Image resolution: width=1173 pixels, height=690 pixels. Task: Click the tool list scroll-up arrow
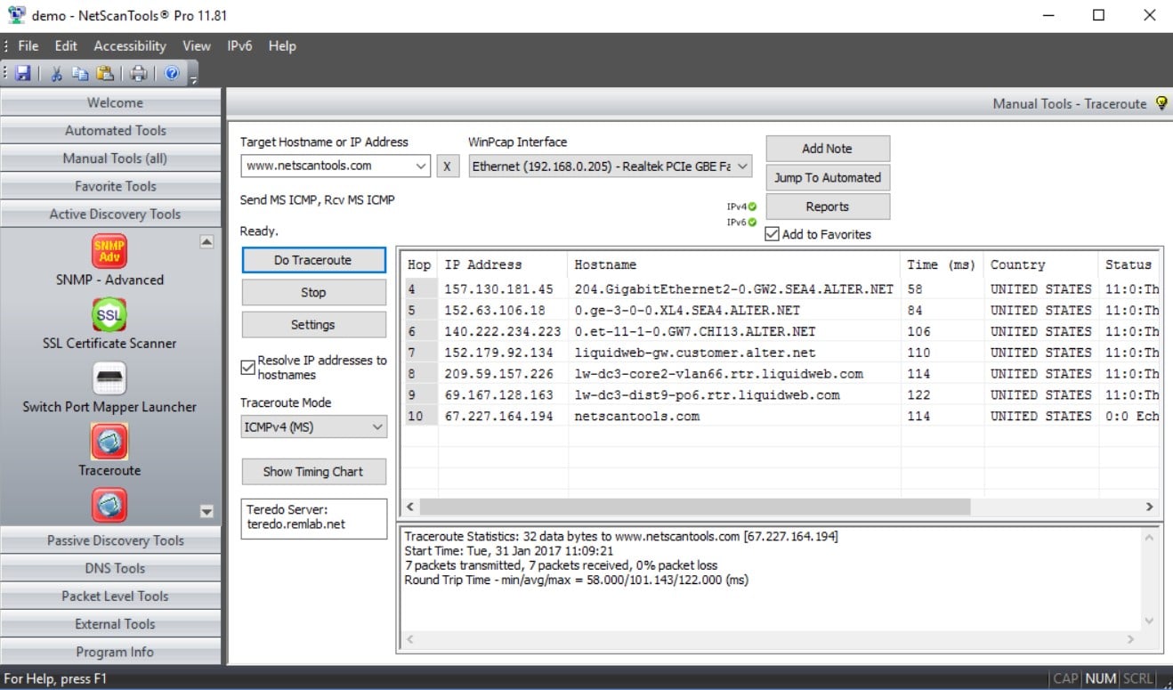click(x=206, y=241)
